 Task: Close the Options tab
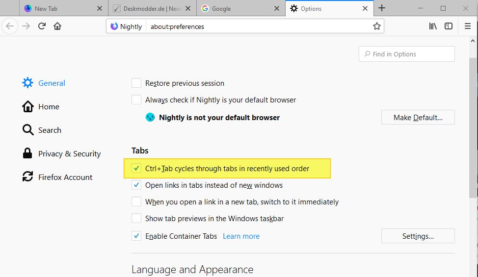pyautogui.click(x=365, y=8)
